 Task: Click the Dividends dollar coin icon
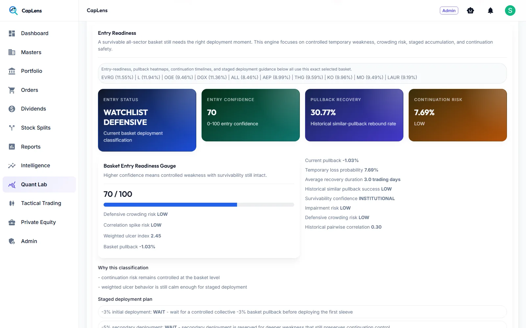pyautogui.click(x=12, y=109)
